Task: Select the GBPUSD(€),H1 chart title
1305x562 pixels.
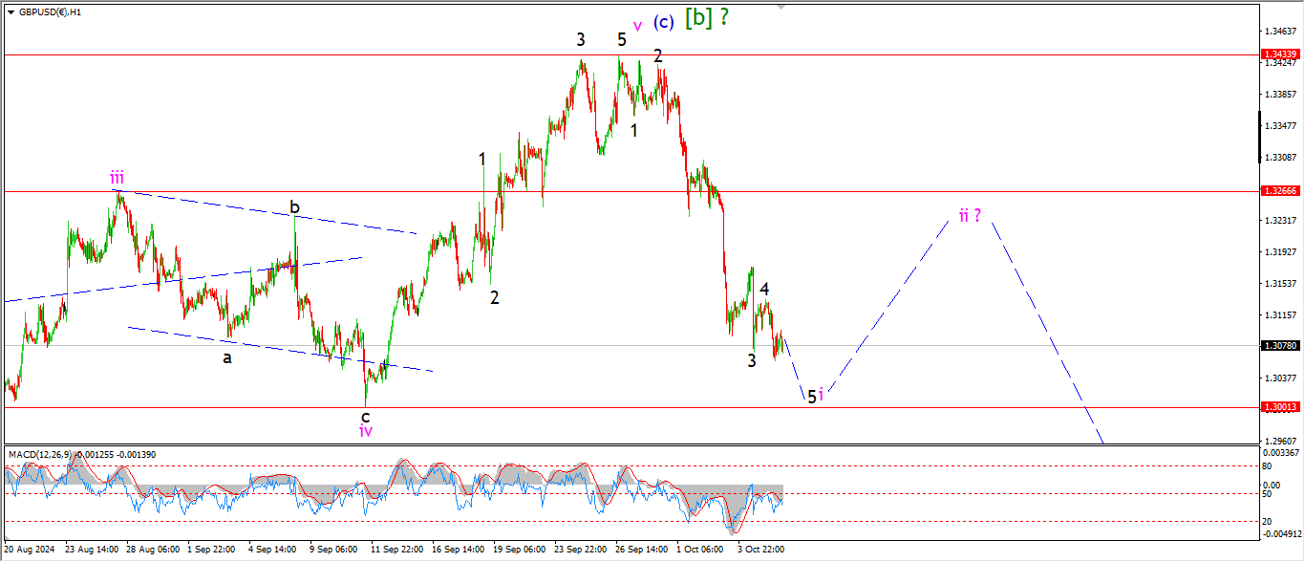Action: click(x=50, y=12)
